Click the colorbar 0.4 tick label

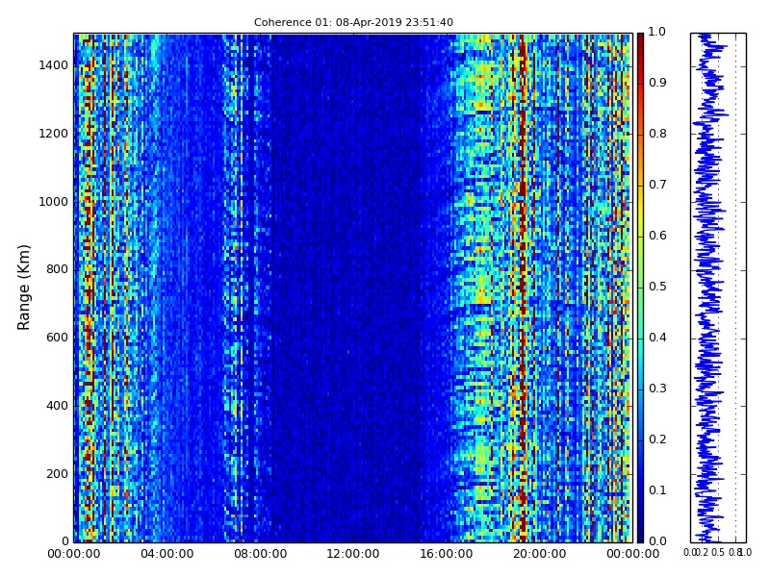pyautogui.click(x=657, y=338)
